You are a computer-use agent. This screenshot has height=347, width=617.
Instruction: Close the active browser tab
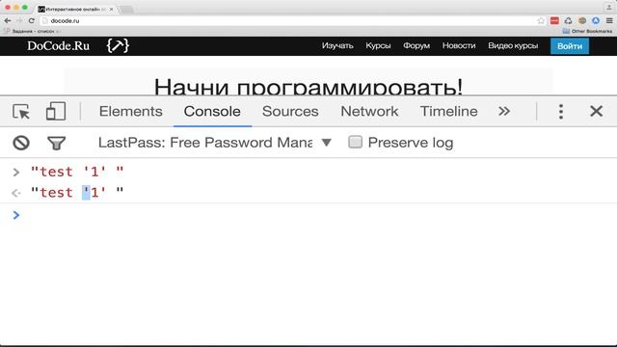[112, 9]
